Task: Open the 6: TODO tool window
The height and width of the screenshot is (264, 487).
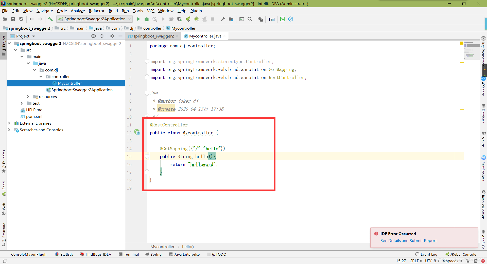Action: 217,254
